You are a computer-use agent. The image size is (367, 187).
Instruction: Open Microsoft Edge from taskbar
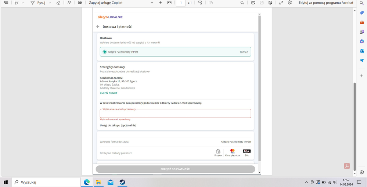pyautogui.click(x=87, y=182)
